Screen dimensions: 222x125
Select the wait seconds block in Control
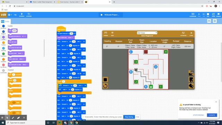coord(15,75)
